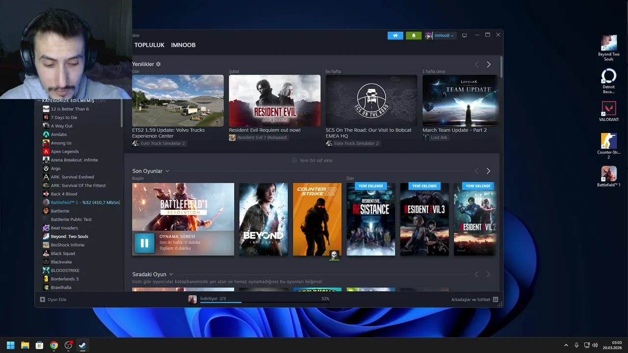This screenshot has width=628, height=353.
Task: Click the Back 4 Blood icon
Action: (46, 194)
